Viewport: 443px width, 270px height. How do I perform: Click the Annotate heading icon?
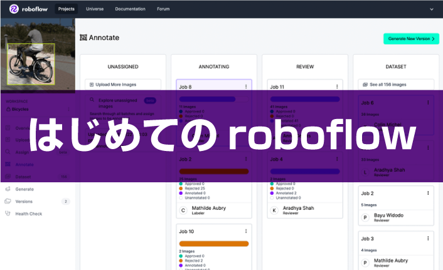click(83, 38)
